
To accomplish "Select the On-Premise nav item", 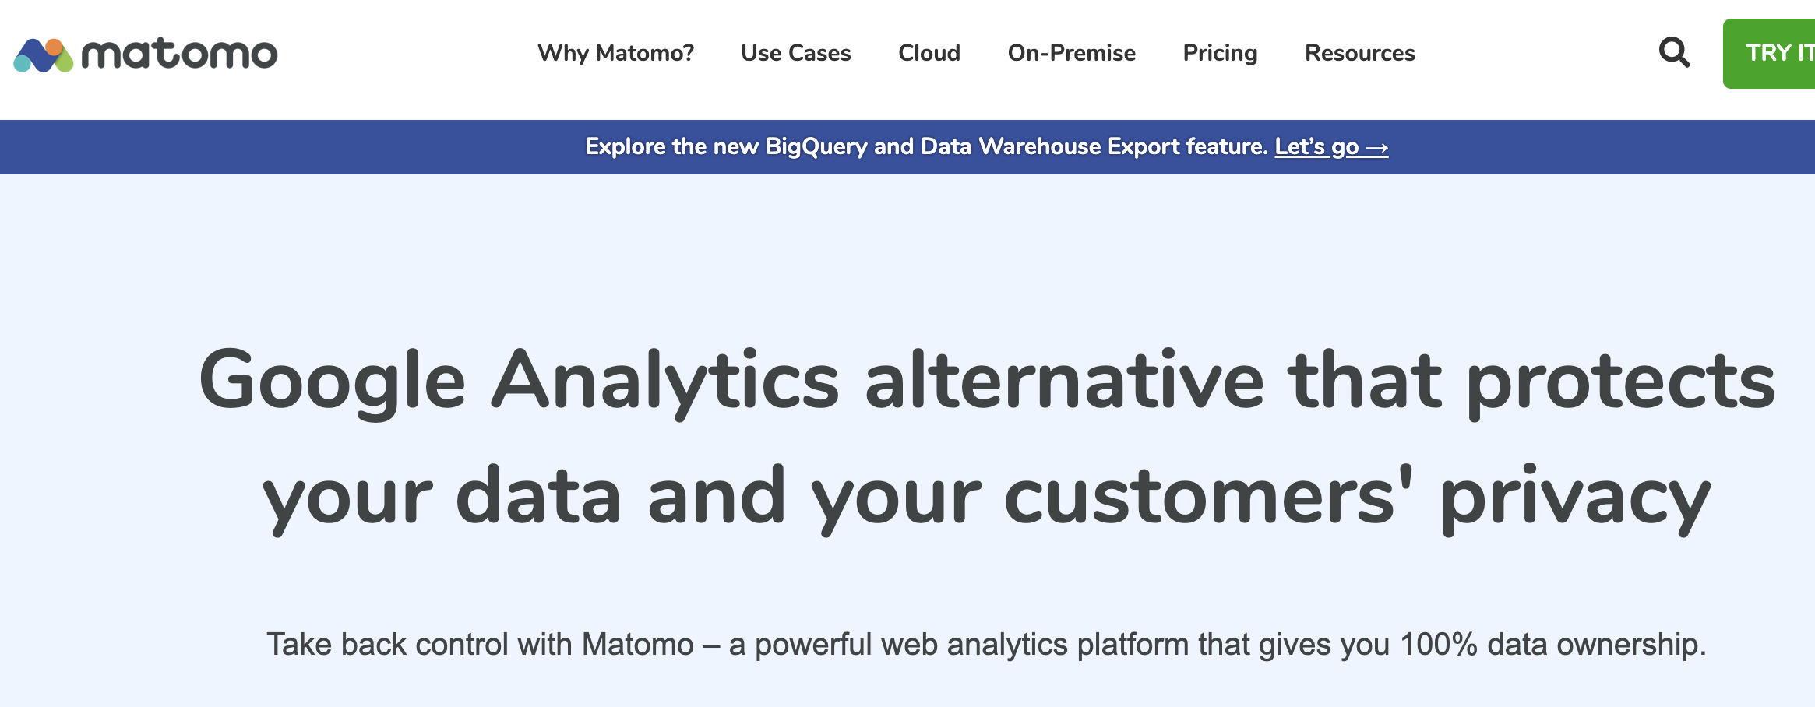I will [1071, 53].
